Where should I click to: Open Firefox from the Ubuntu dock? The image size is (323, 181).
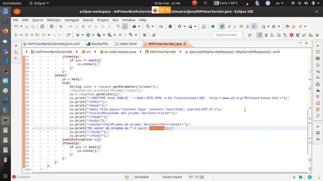tap(6, 31)
